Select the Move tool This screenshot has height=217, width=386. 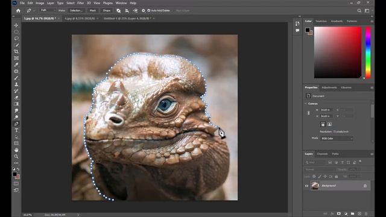pyautogui.click(x=16, y=25)
